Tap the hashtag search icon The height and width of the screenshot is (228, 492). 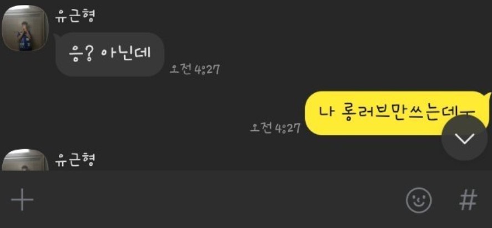(x=468, y=200)
